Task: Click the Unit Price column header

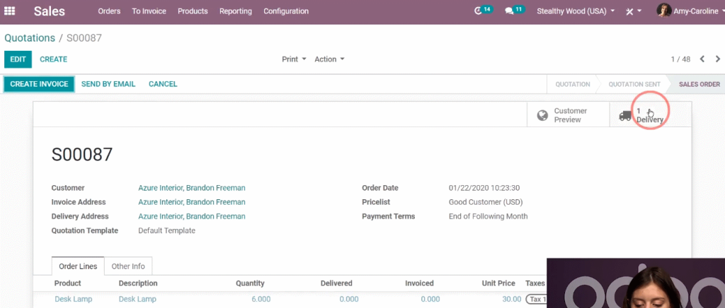Action: (498, 283)
